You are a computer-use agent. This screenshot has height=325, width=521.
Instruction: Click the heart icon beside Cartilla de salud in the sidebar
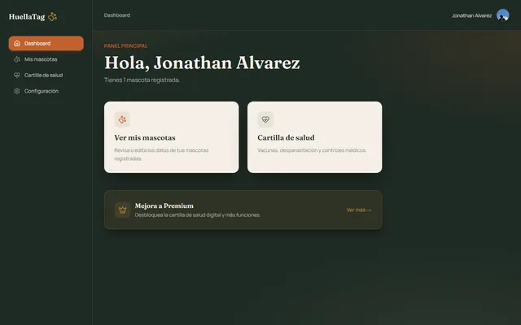pos(17,76)
